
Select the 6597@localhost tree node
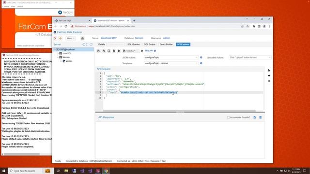pyautogui.click(x=67, y=49)
